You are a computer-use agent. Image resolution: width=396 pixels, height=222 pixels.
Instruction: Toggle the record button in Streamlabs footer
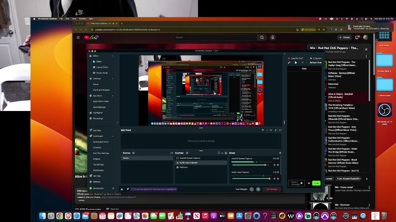click(x=252, y=189)
